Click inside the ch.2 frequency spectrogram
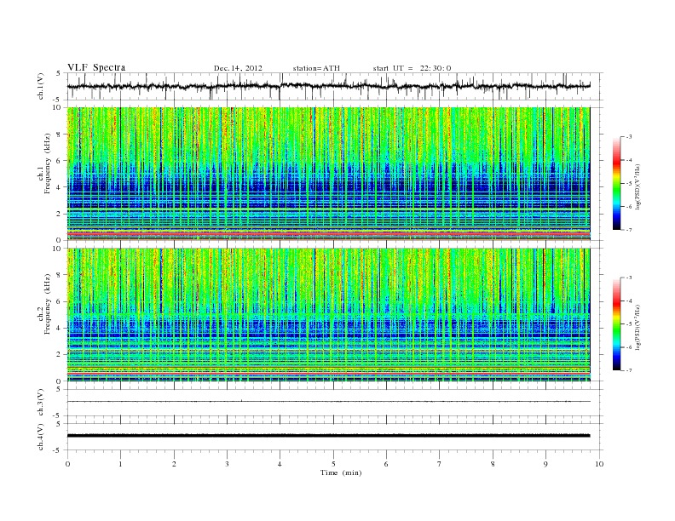The image size is (675, 521). point(328,315)
